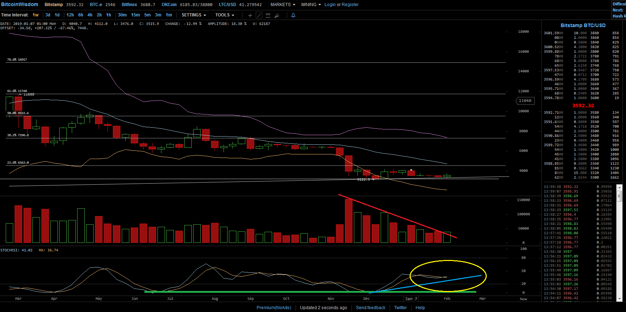Click the MA: 36.74 indicator value
This screenshot has height=312, width=626.
[x=49, y=250]
